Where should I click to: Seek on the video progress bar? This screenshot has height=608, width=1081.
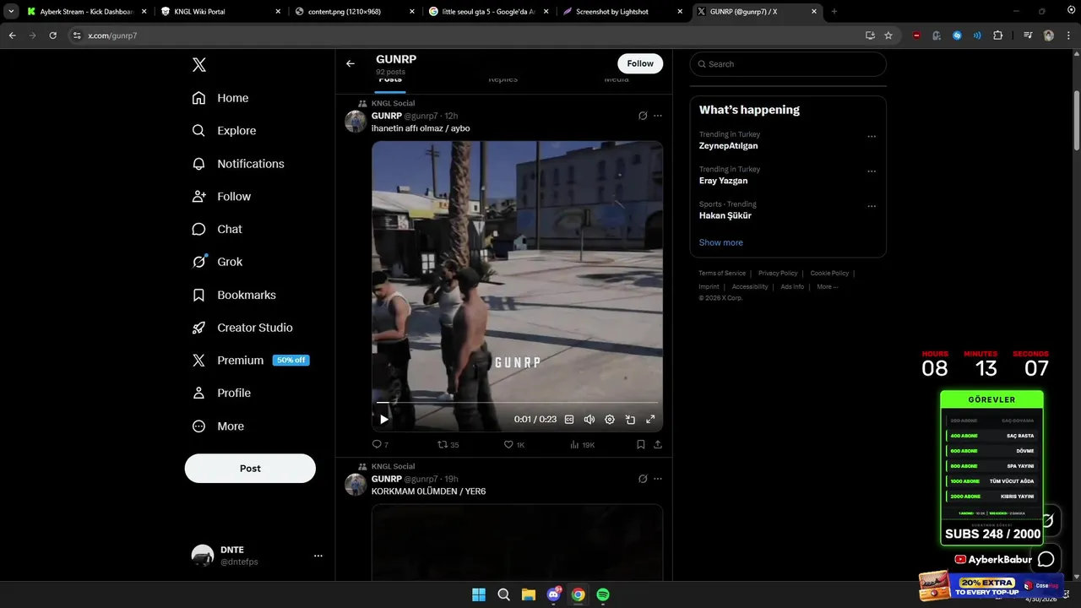pyautogui.click(x=517, y=403)
